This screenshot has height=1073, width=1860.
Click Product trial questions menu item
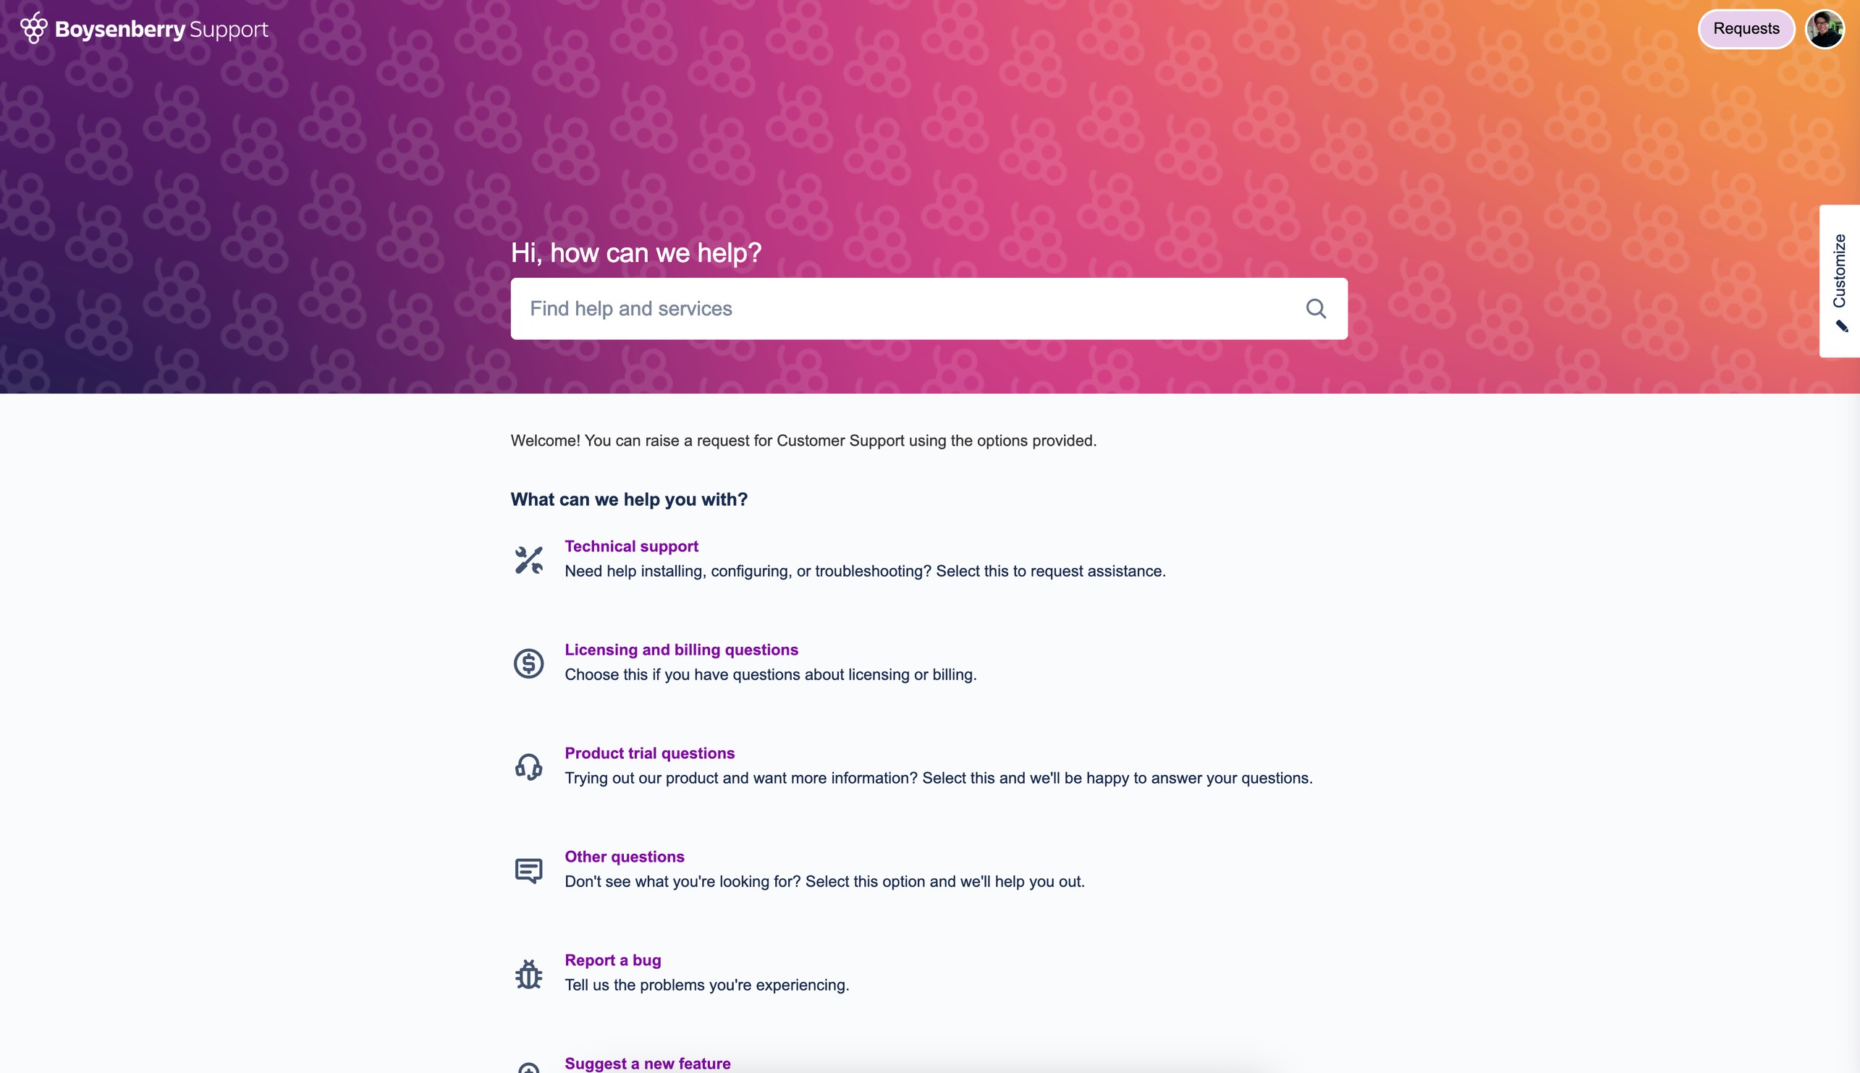[x=649, y=754]
